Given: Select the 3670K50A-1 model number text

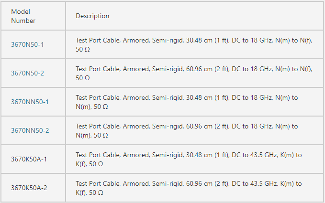Looking at the screenshot, I should pyautogui.click(x=29, y=159).
